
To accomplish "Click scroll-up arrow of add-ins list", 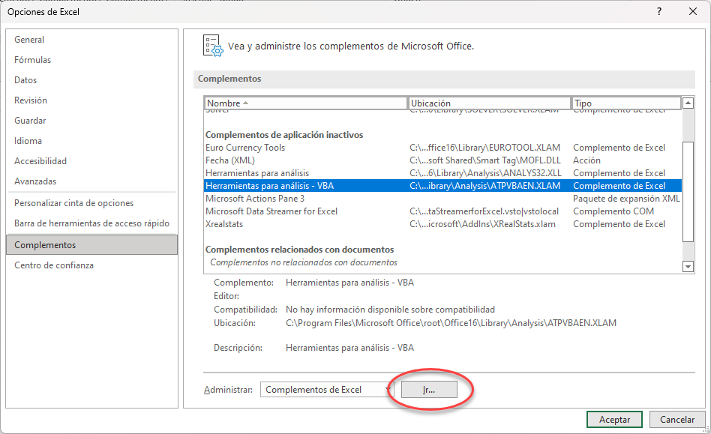I will coord(688,103).
